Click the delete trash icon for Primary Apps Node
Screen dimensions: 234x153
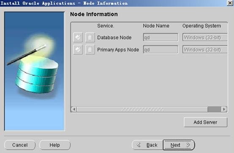pyautogui.click(x=90, y=49)
